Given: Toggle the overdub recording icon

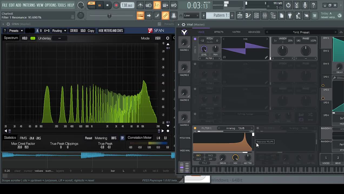Looking at the screenshot, I should point(165,5).
